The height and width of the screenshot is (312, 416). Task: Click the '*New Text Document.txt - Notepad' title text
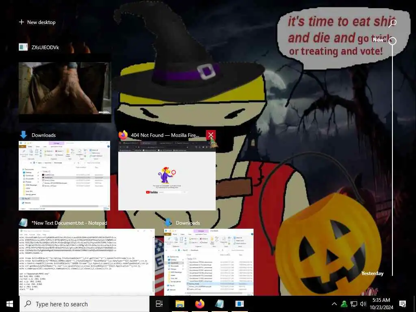(69, 223)
